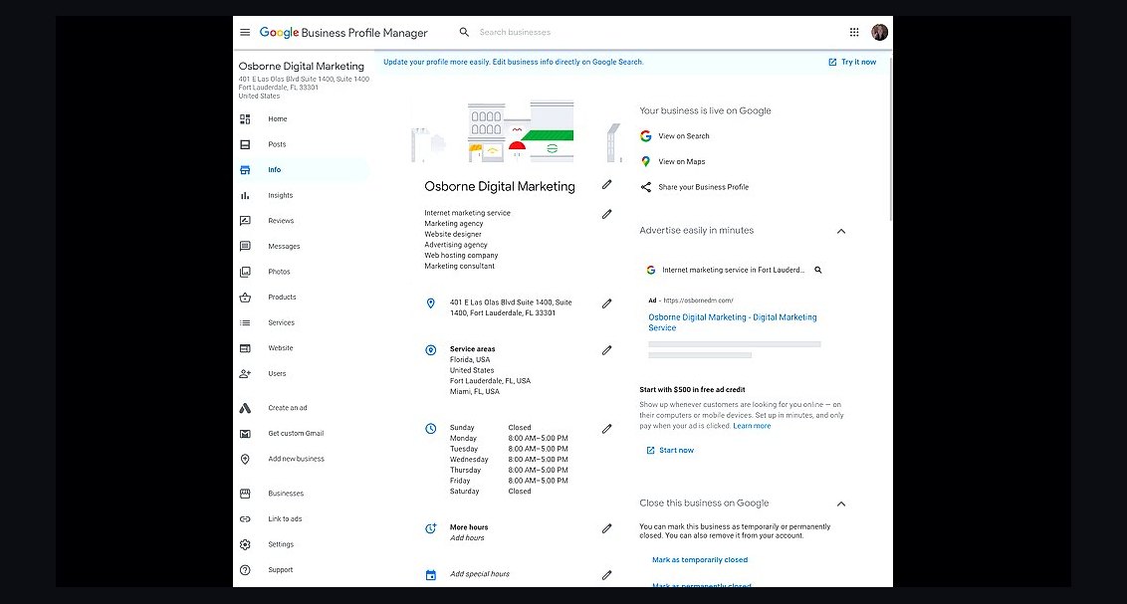Screen dimensions: 1127x604
Task: Open the account profile avatar
Action: 879,32
